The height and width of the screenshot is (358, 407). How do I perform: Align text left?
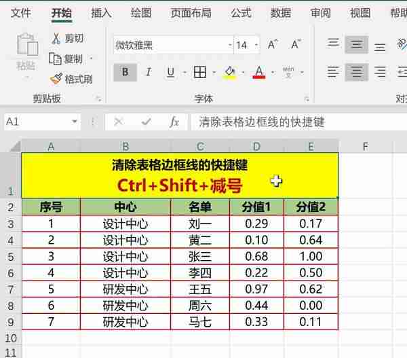pyautogui.click(x=333, y=72)
